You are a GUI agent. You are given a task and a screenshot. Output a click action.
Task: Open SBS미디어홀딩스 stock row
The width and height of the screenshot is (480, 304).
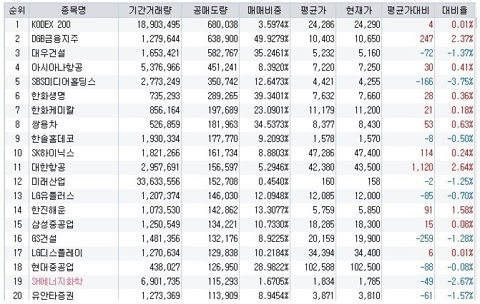point(240,81)
